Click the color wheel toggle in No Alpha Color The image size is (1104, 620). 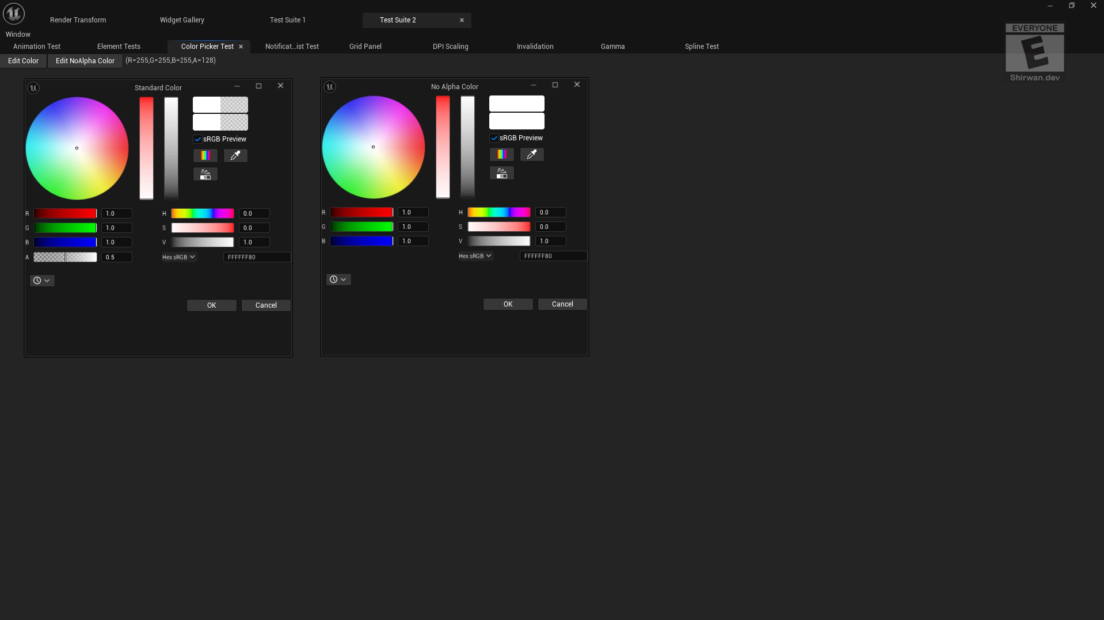(501, 154)
